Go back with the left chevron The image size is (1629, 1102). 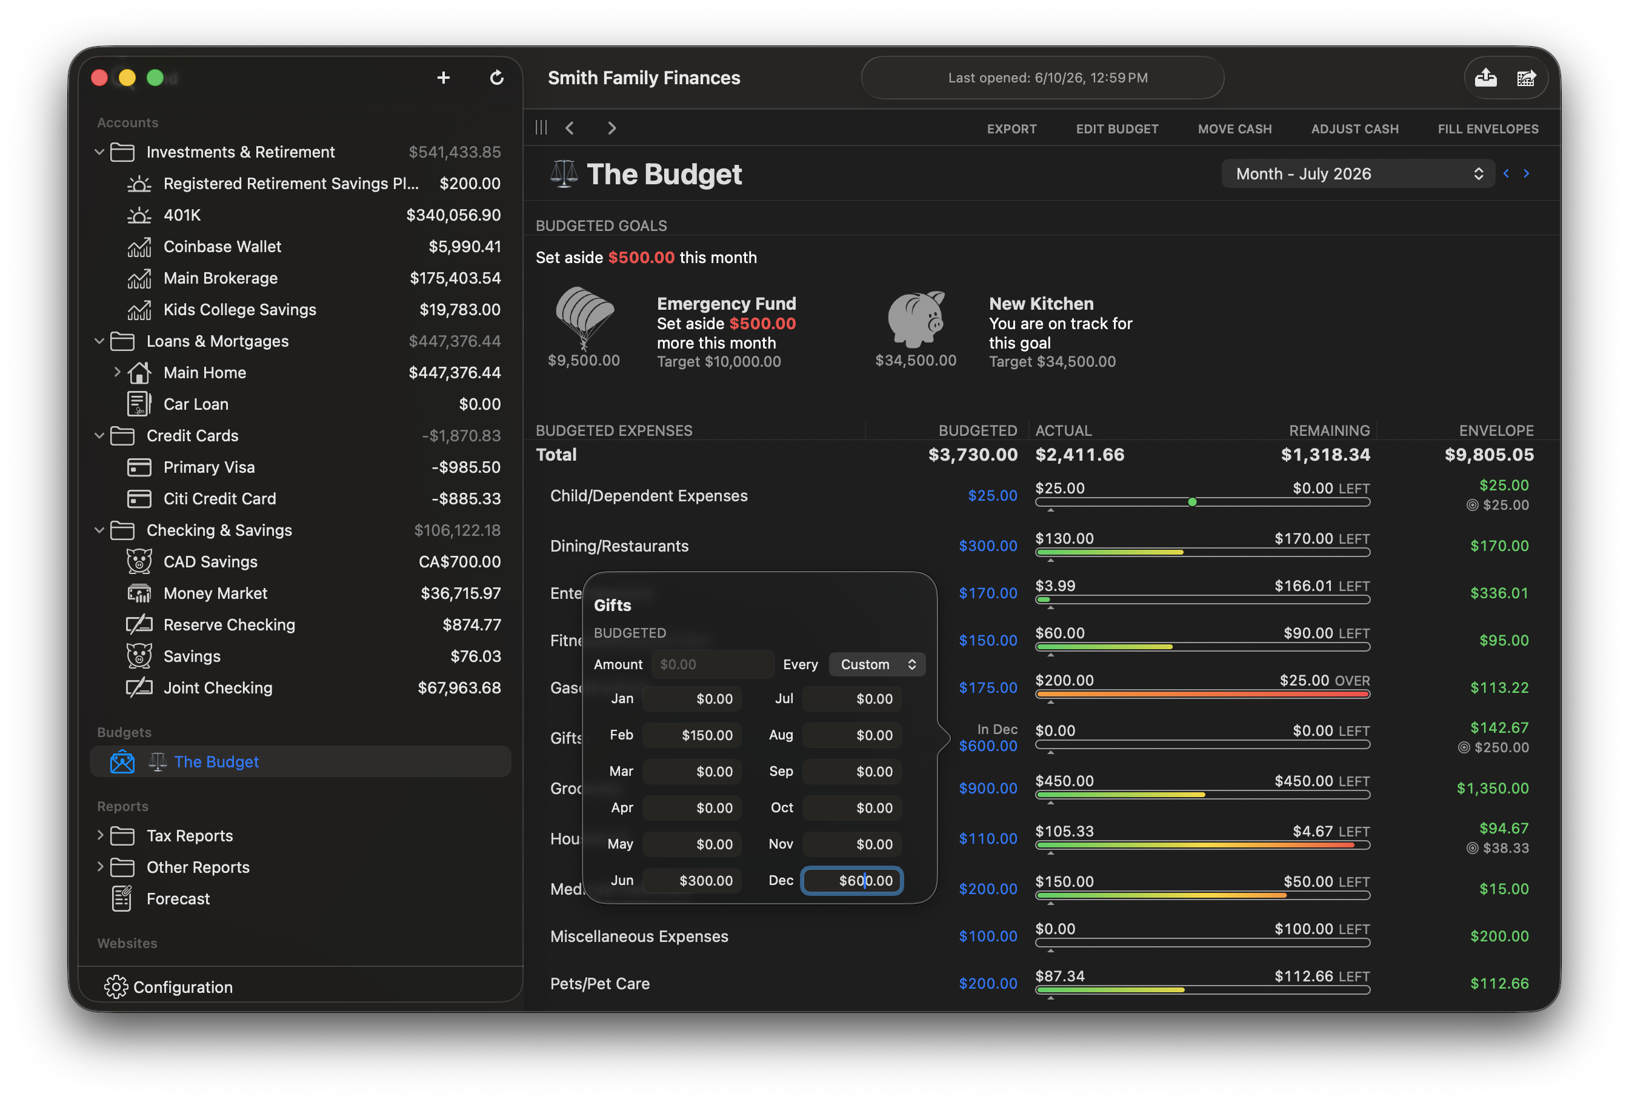pyautogui.click(x=570, y=127)
